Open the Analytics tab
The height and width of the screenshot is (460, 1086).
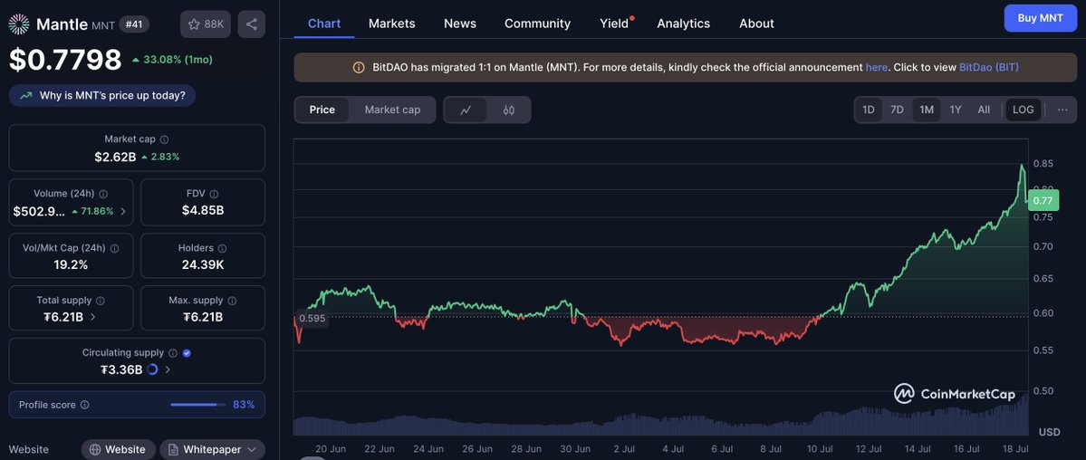click(x=684, y=24)
